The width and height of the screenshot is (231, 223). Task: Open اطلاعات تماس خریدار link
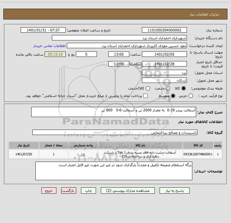coord(49,46)
